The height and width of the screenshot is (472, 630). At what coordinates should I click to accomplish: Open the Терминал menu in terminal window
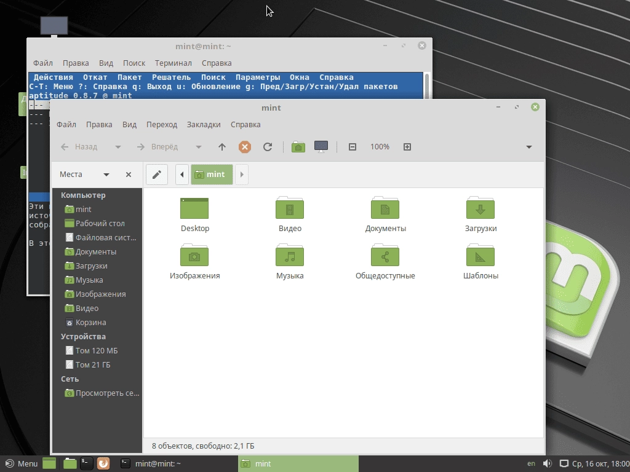173,63
